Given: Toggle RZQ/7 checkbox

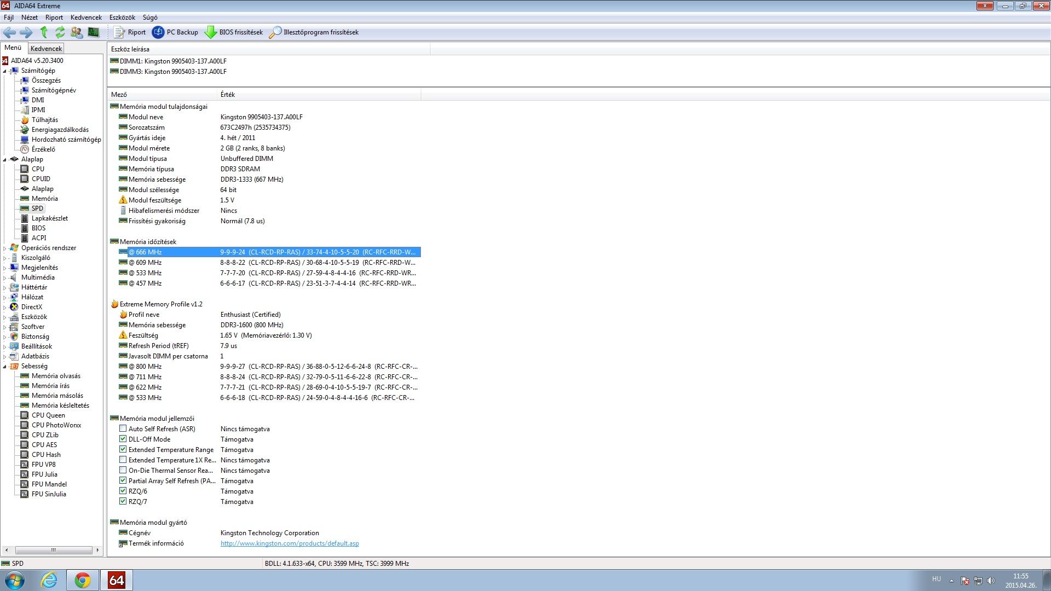Looking at the screenshot, I should pyautogui.click(x=123, y=501).
